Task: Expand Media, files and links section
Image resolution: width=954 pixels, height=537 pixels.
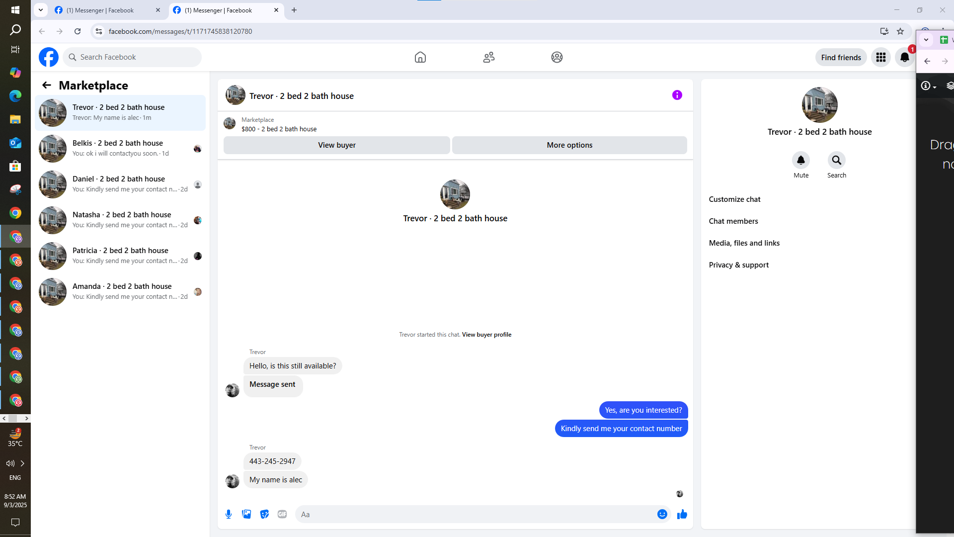Action: 744,243
